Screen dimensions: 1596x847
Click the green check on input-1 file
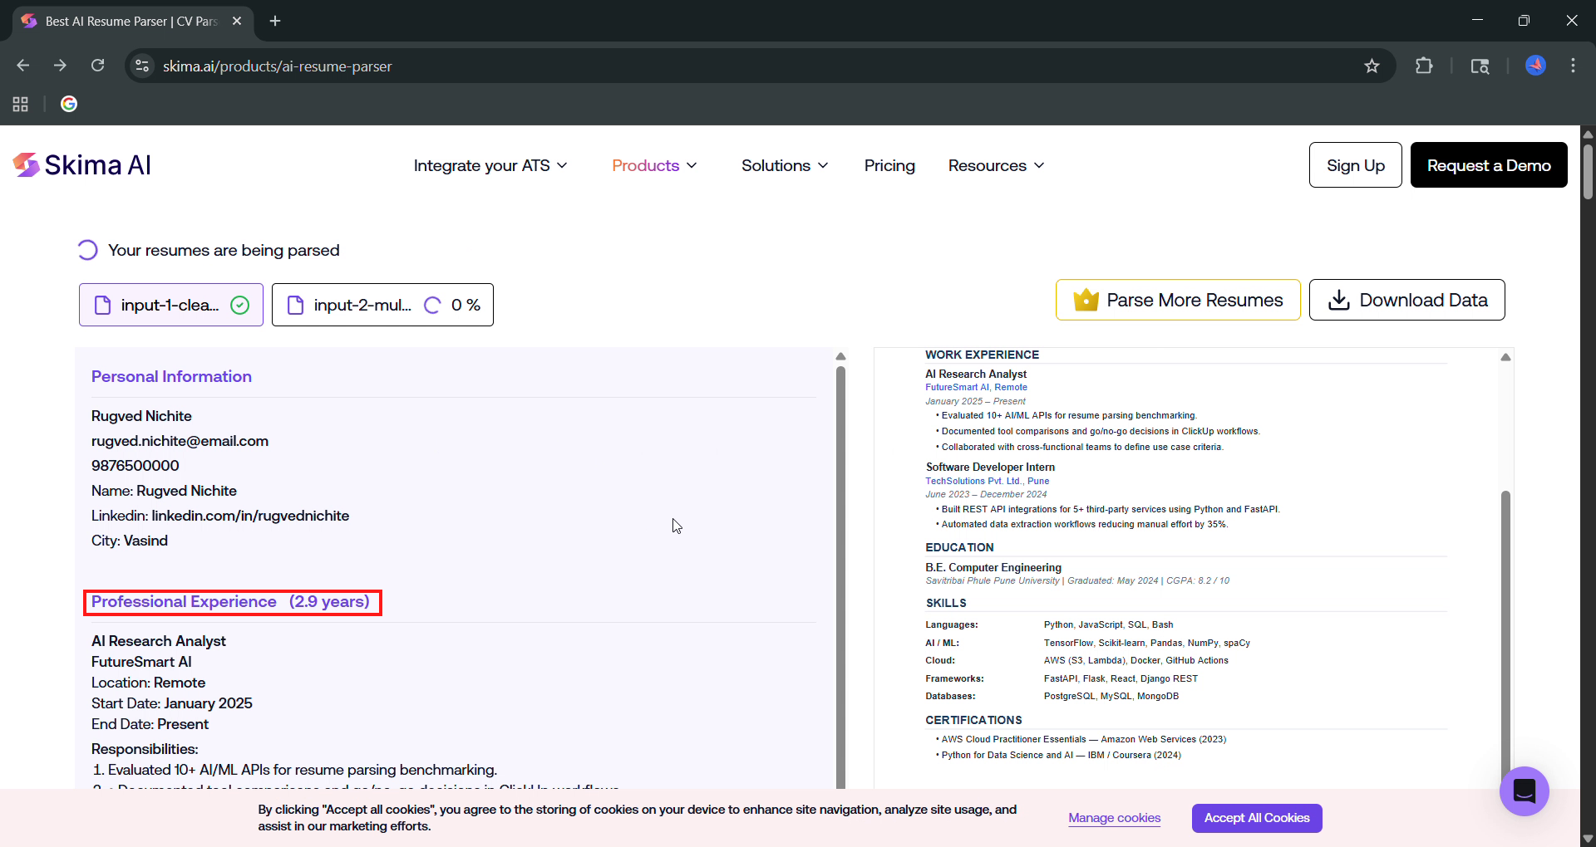coord(239,305)
